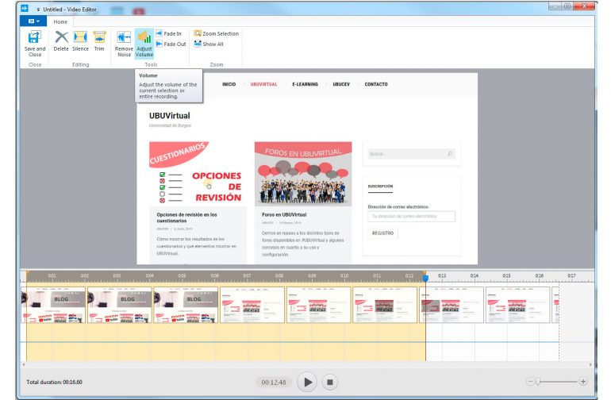611x400 pixels.
Task: Click the 'Foros en UBUVirtual' article title
Action: (284, 215)
